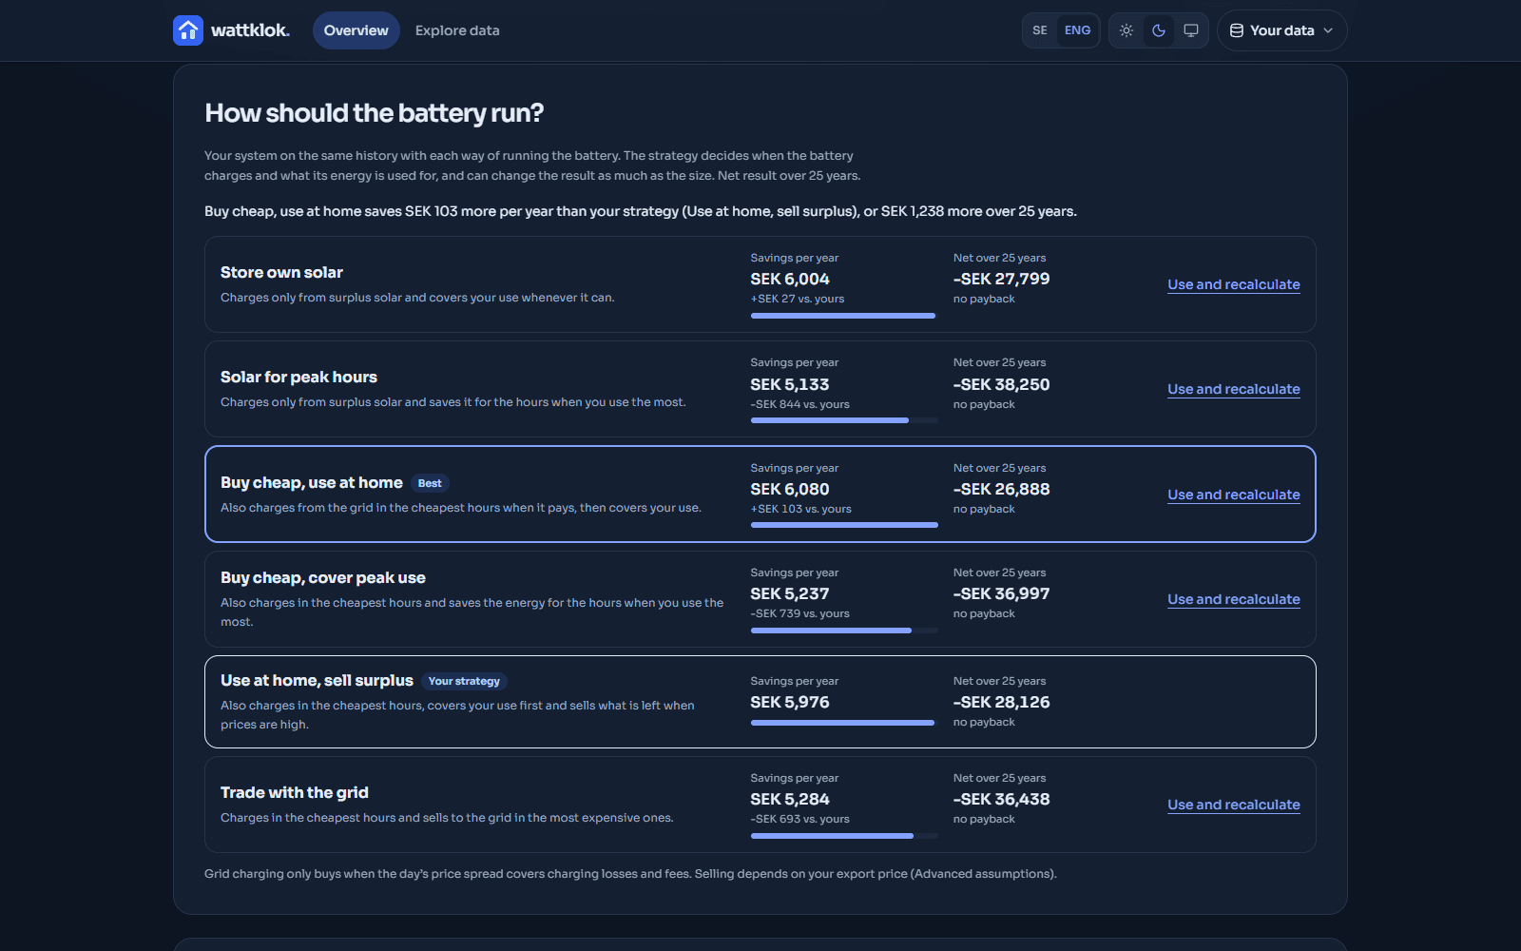
Task: Switch to light theme sun icon
Action: point(1126,30)
